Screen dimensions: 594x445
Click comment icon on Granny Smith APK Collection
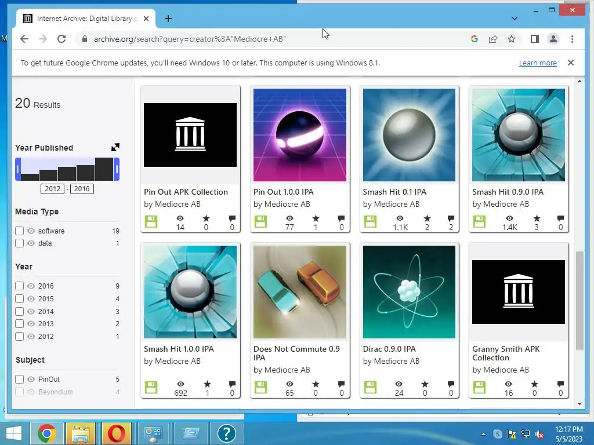tap(560, 384)
